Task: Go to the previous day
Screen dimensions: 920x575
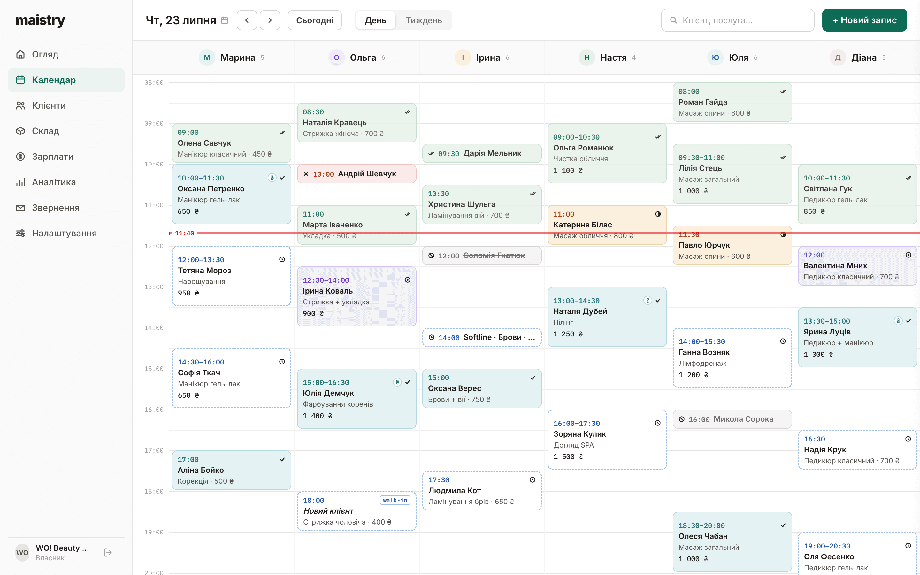Action: (247, 20)
